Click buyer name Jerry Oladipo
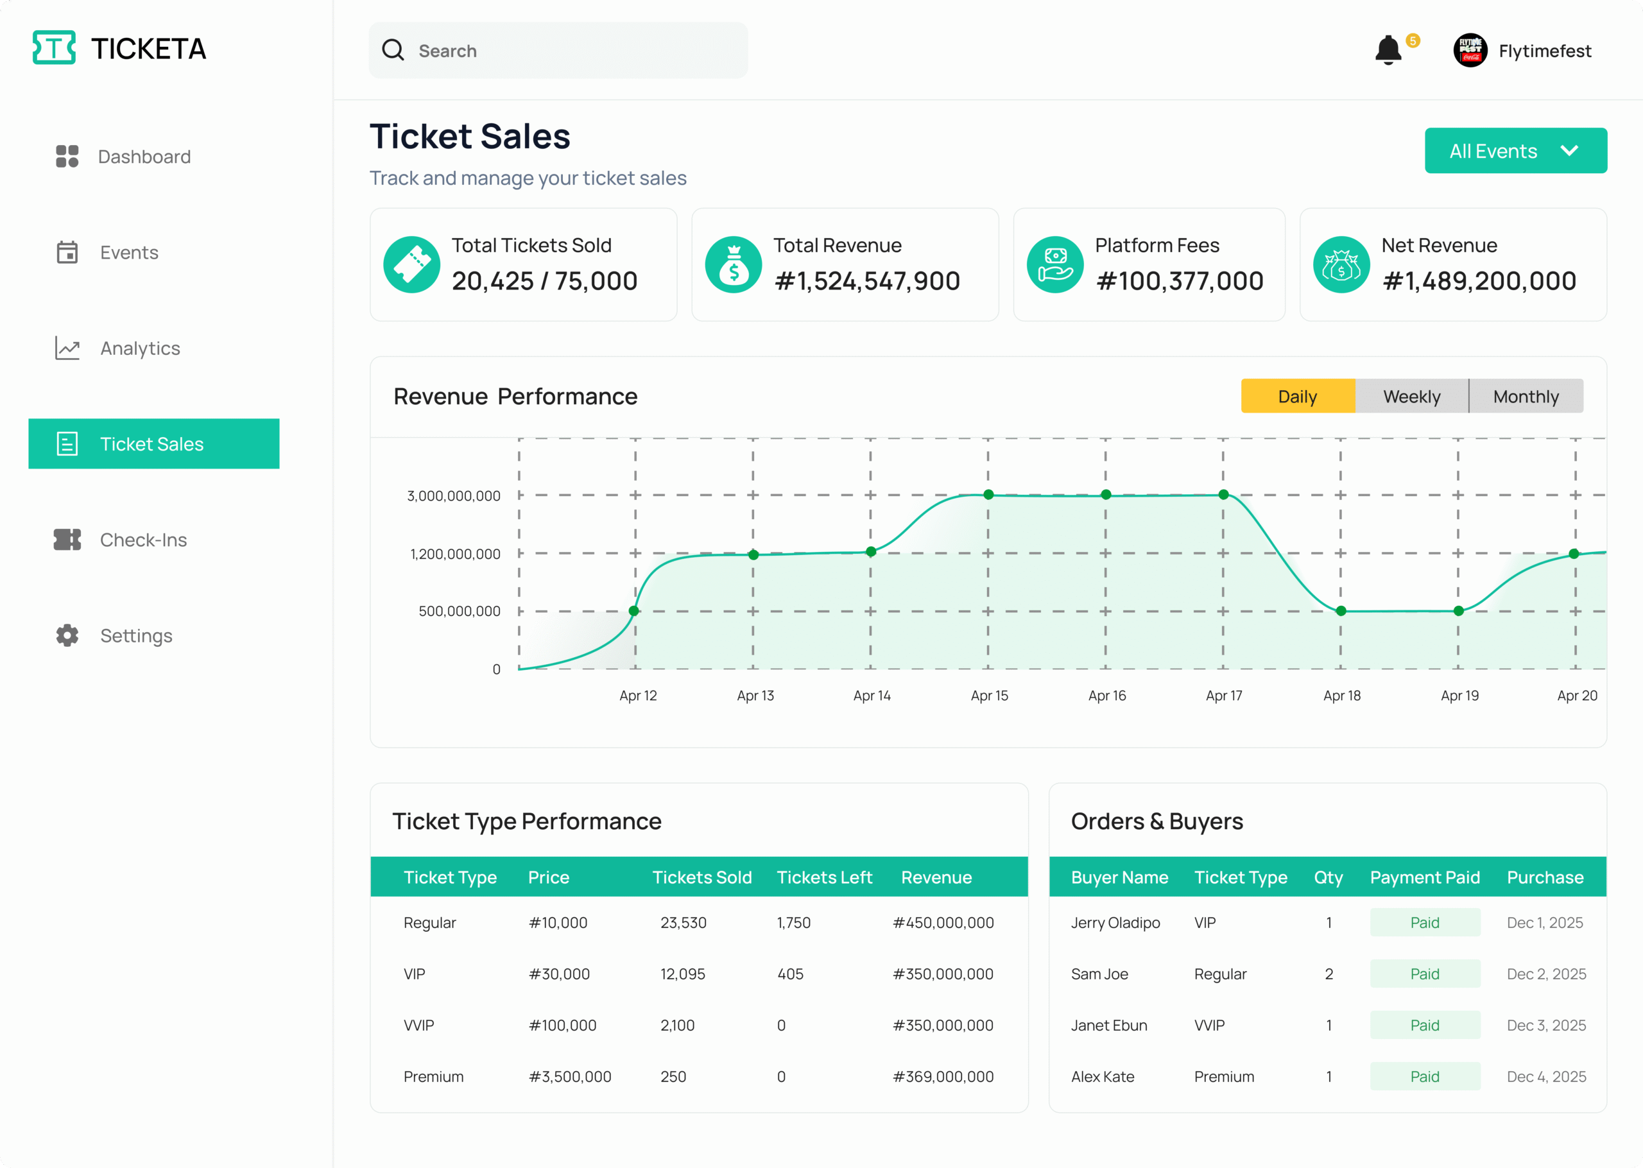The image size is (1643, 1168). click(x=1115, y=923)
